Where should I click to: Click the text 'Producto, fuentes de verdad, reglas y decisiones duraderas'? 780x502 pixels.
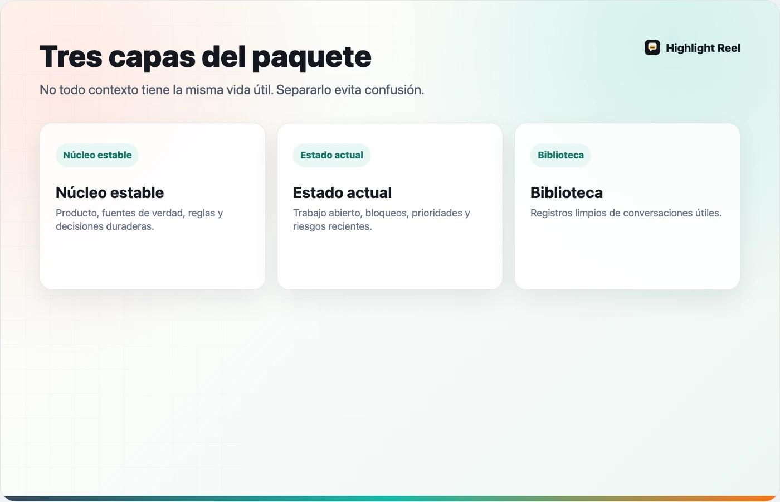pyautogui.click(x=139, y=220)
